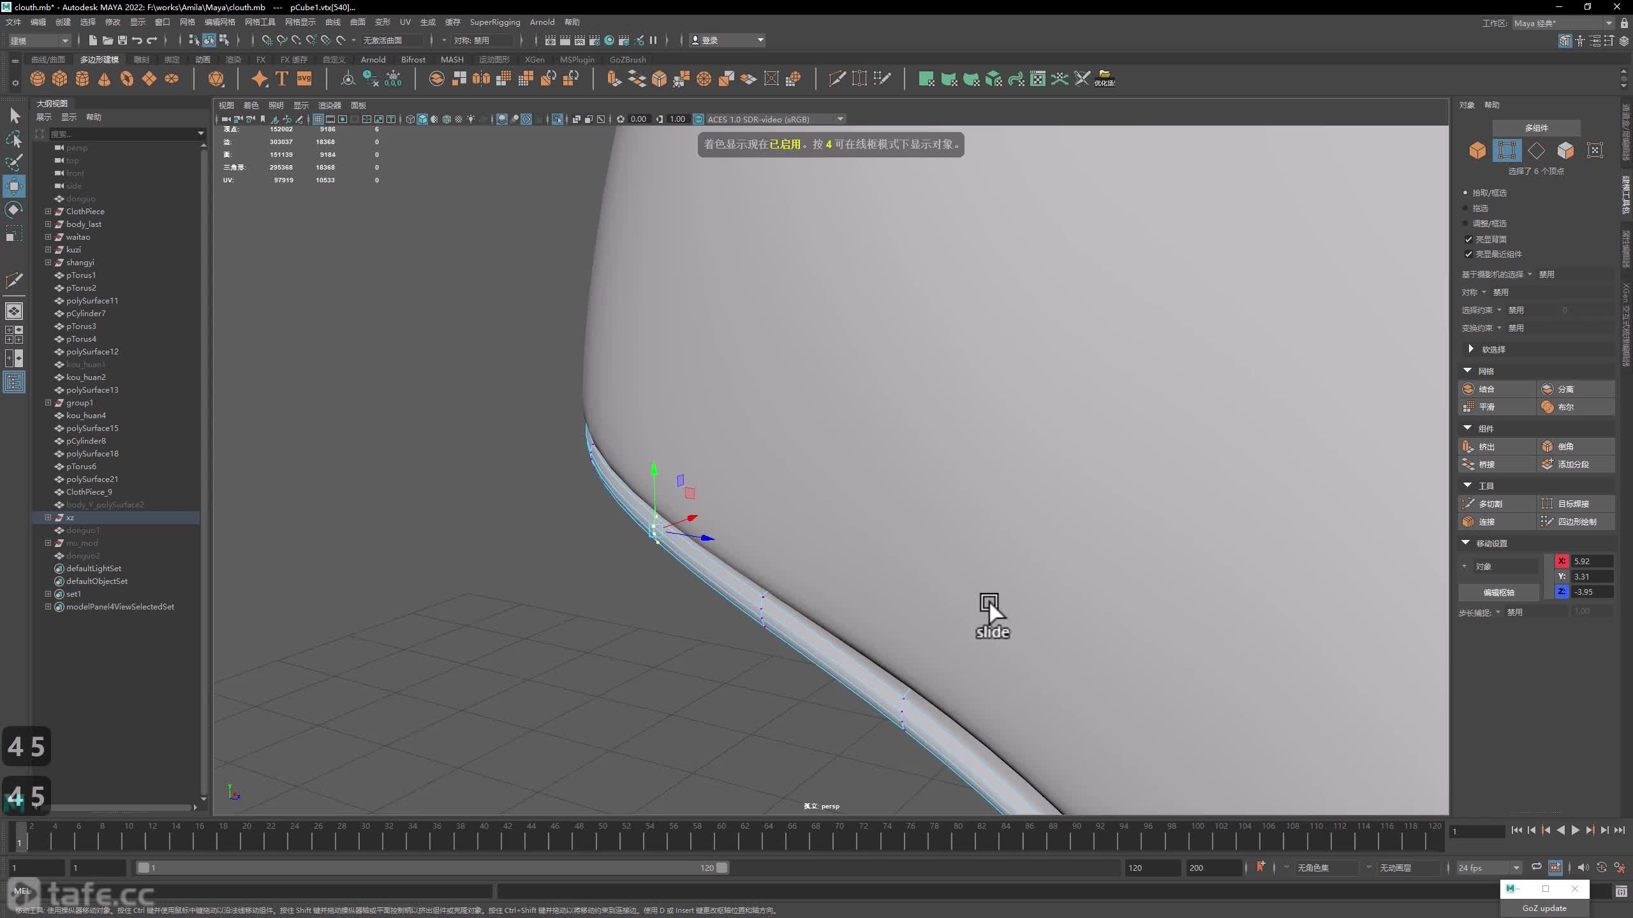This screenshot has width=1633, height=918.
Task: Click the SVG import shelf icon
Action: (x=304, y=78)
